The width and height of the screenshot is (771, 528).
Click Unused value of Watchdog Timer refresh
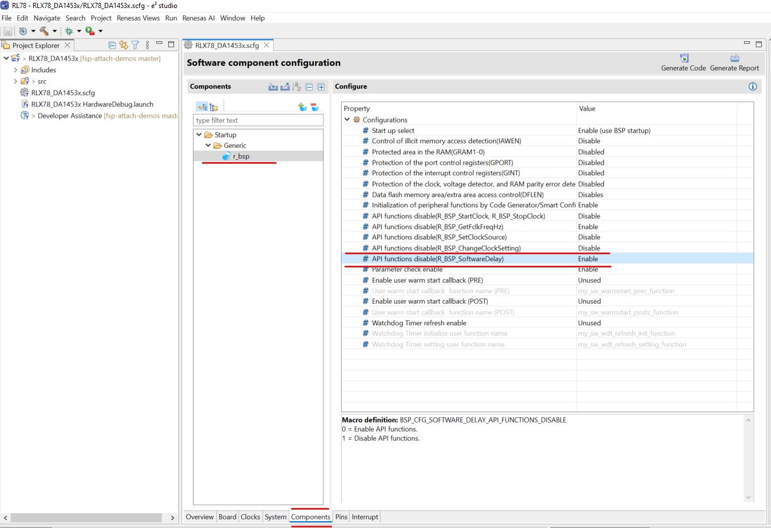(x=590, y=323)
